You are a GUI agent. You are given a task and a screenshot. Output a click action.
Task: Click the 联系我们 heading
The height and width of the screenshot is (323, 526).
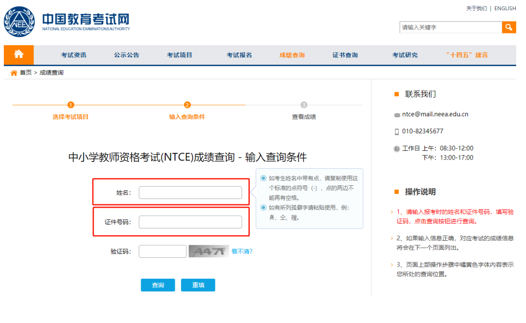pyautogui.click(x=420, y=94)
